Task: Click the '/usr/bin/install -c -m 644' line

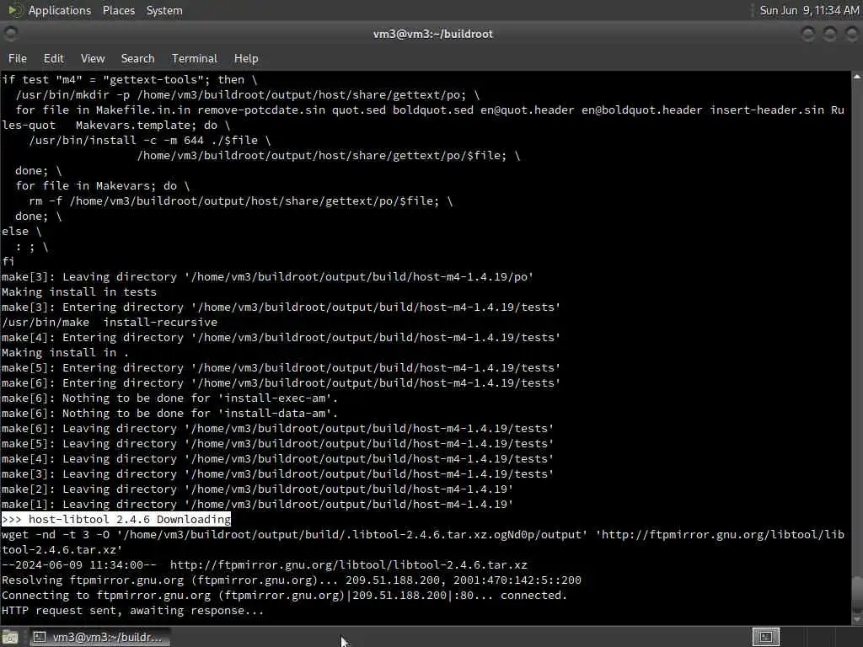Action: coord(150,141)
